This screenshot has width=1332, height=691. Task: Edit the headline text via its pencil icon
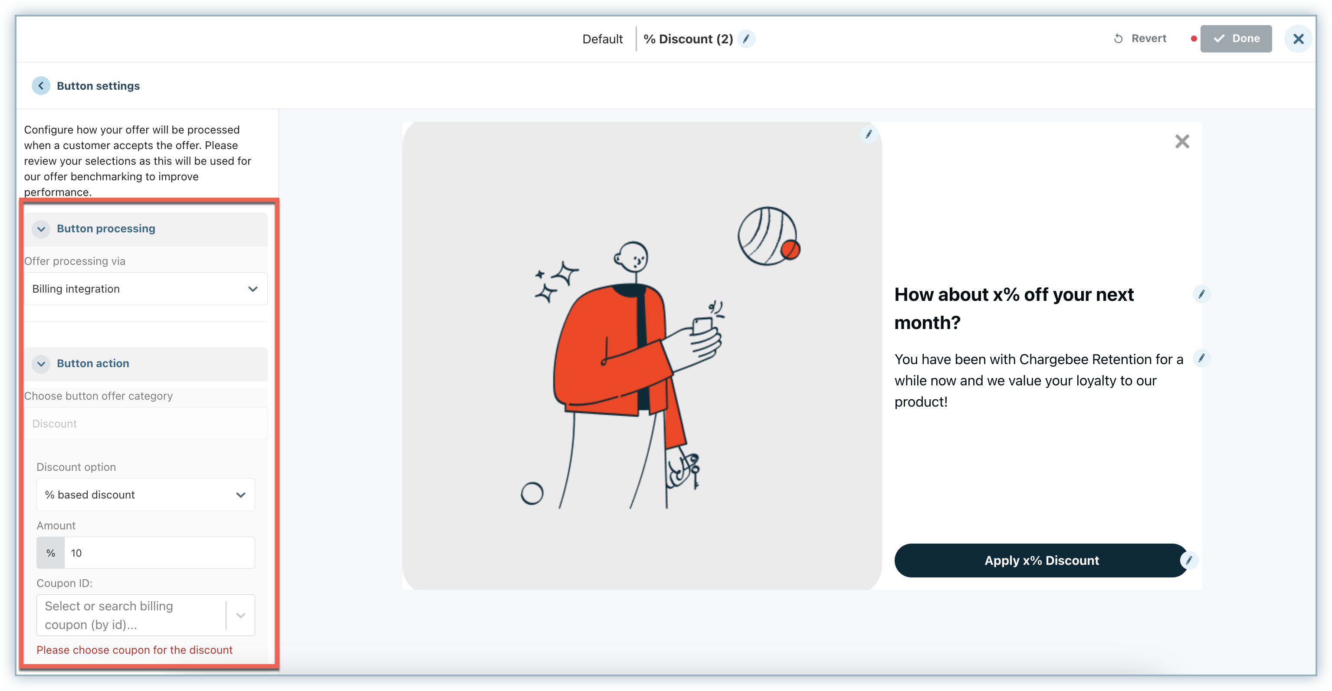coord(1202,294)
